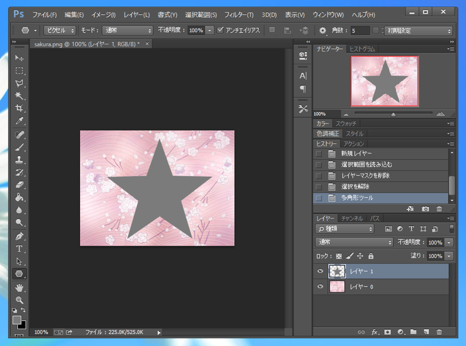Screen dimensions: 466x346
Task: Select the 選択を解除 history state
Action: (355, 187)
